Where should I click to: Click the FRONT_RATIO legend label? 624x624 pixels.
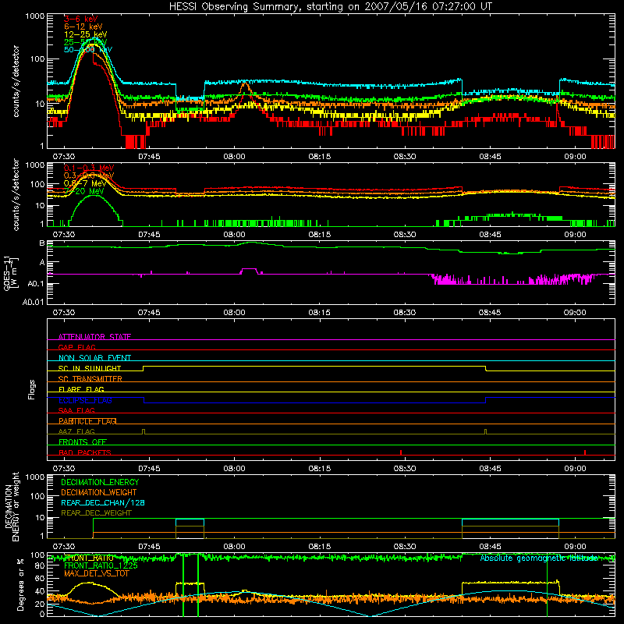pyautogui.click(x=89, y=558)
